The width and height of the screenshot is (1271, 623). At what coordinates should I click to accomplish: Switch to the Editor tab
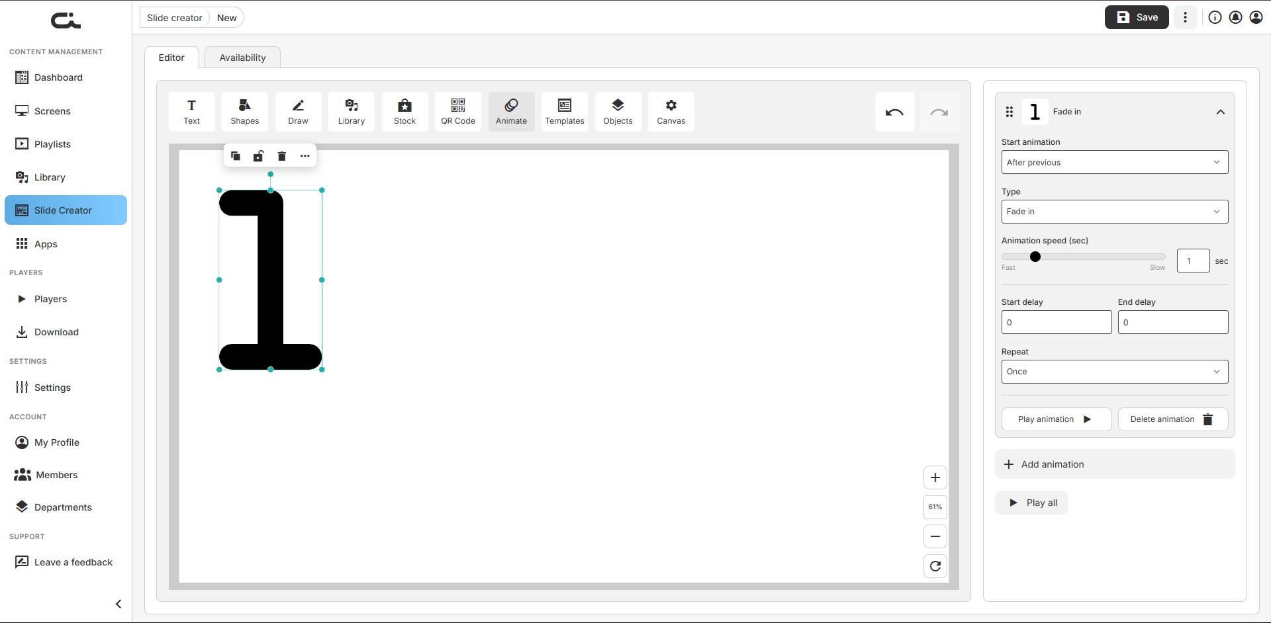pos(171,58)
